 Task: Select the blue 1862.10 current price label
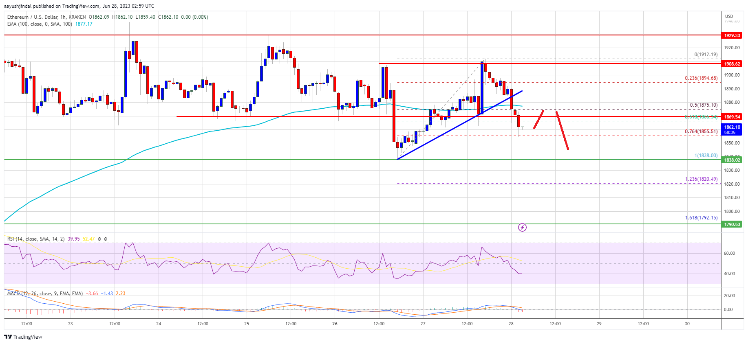(x=732, y=127)
